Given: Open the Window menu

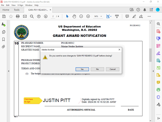Looking at the screenshot, I should pos(29,5).
